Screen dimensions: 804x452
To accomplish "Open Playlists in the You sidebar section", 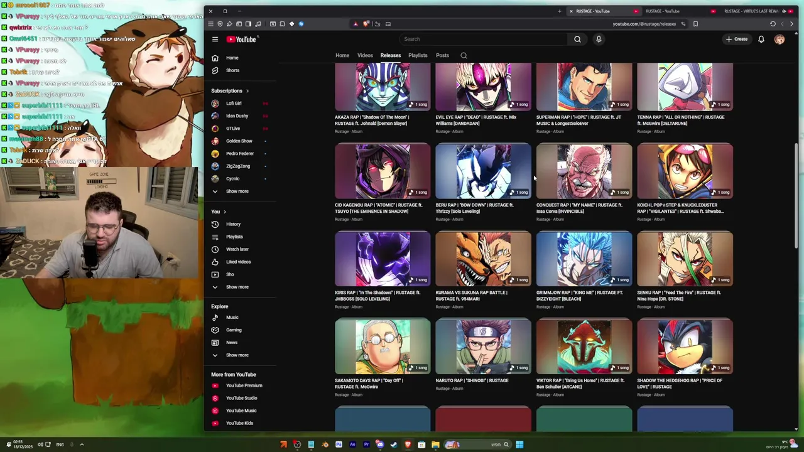I will point(234,237).
